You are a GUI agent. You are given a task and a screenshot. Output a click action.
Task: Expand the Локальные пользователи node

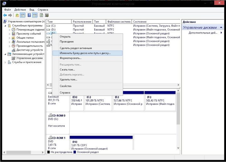coord(10,42)
